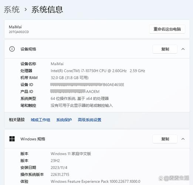Click 复制 button in Windows 规格 section

165,139
